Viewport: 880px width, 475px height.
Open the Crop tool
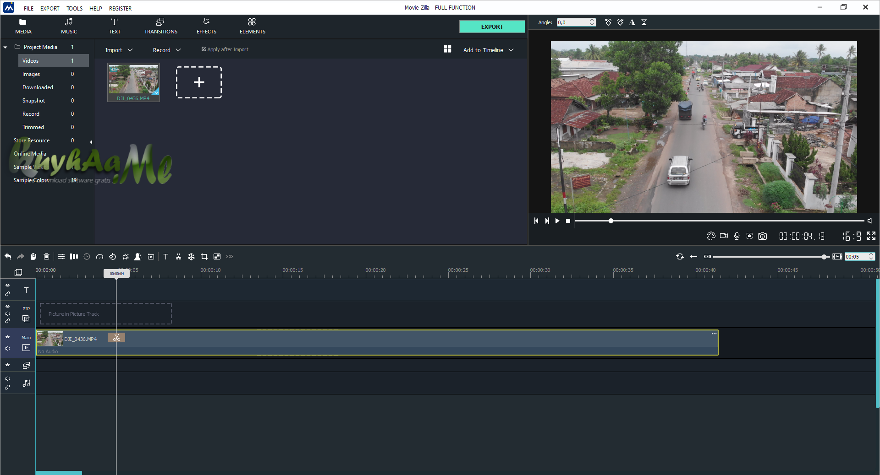(204, 257)
